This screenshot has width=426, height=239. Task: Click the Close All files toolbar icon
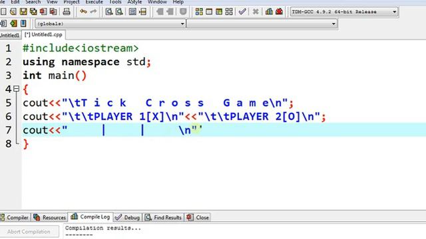[x=53, y=12]
